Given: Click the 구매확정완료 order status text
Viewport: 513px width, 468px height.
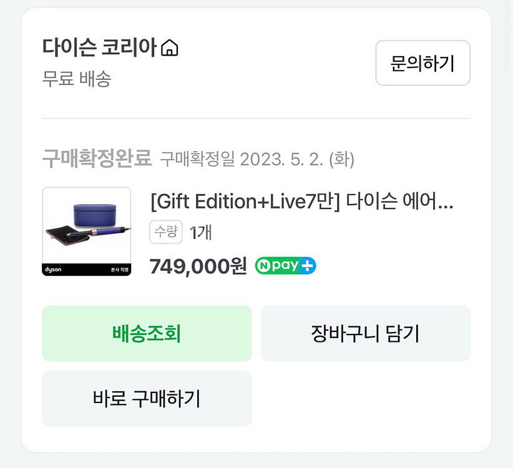Looking at the screenshot, I should pyautogui.click(x=97, y=158).
